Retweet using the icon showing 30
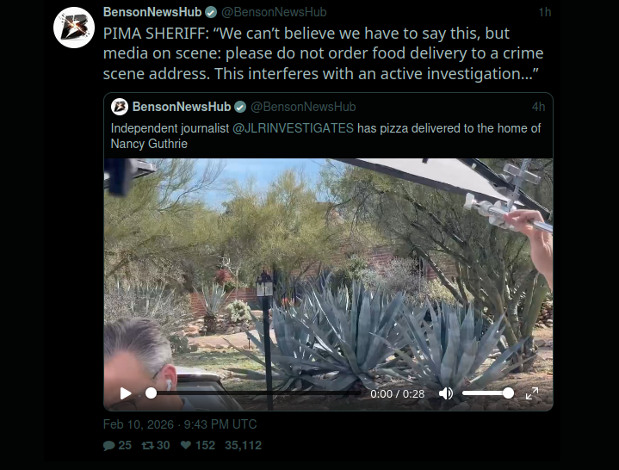This screenshot has height=470, width=619. click(x=156, y=446)
